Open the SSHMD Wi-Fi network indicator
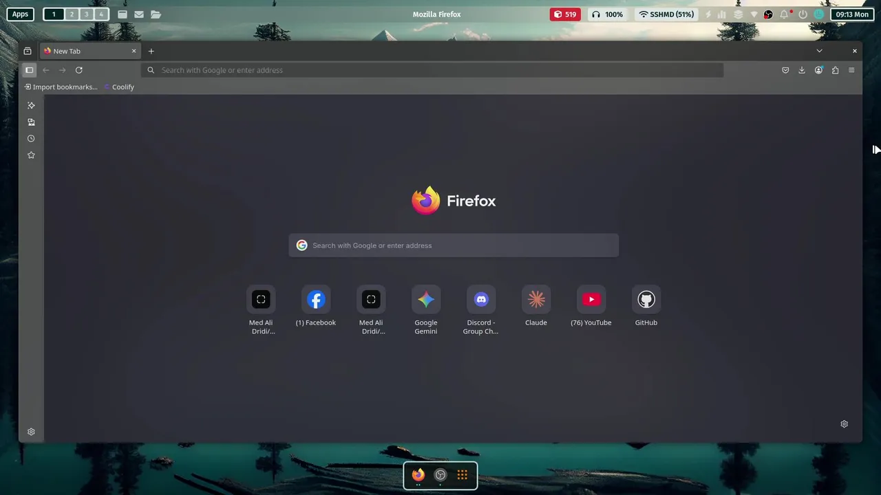The width and height of the screenshot is (881, 495). 666,14
